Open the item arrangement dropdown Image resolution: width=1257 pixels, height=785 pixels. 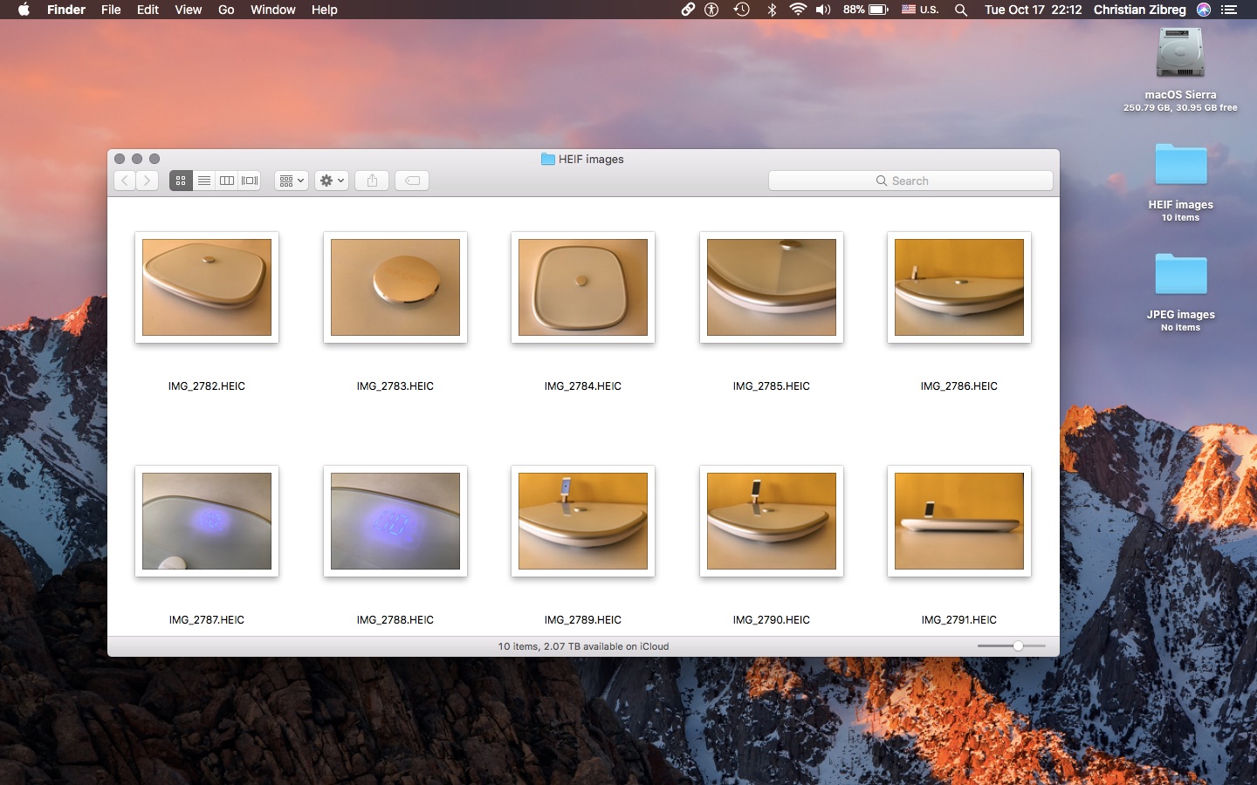click(x=292, y=181)
